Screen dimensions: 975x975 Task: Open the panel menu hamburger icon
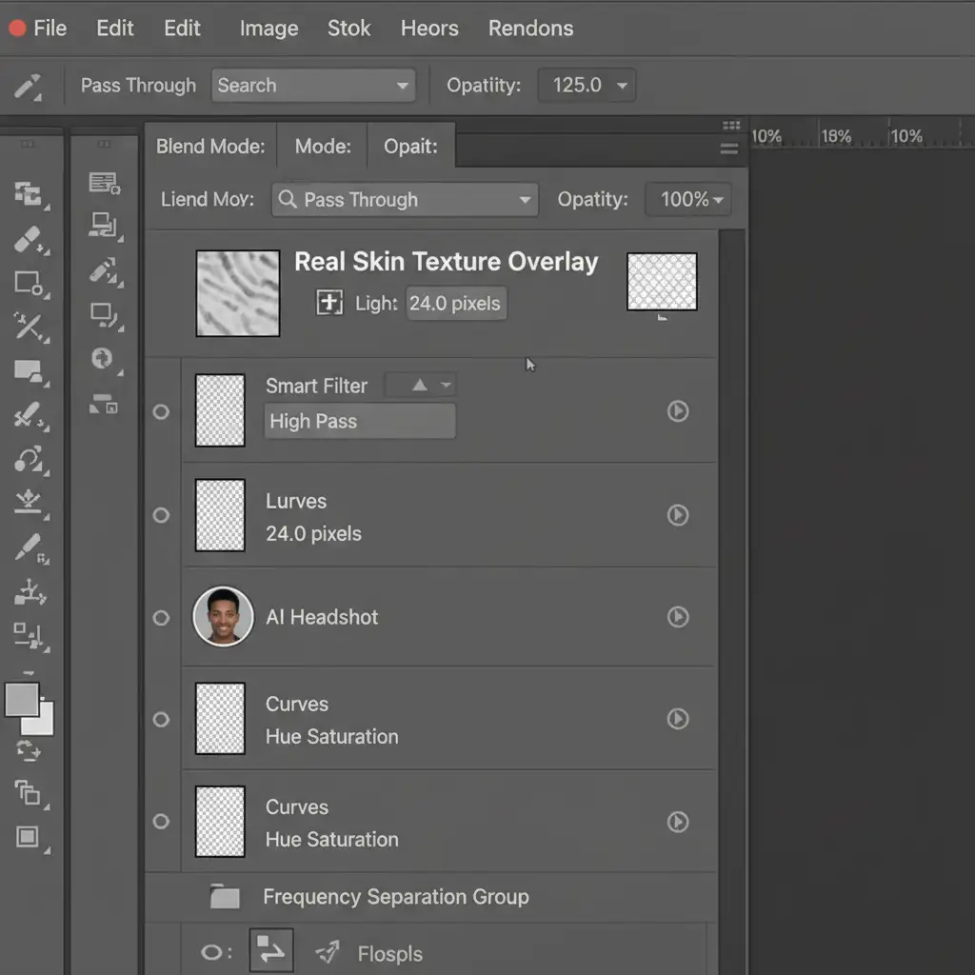click(729, 149)
